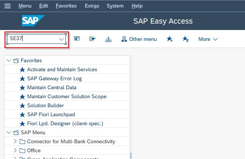Open the command field history dropdown arrow

click(x=61, y=39)
